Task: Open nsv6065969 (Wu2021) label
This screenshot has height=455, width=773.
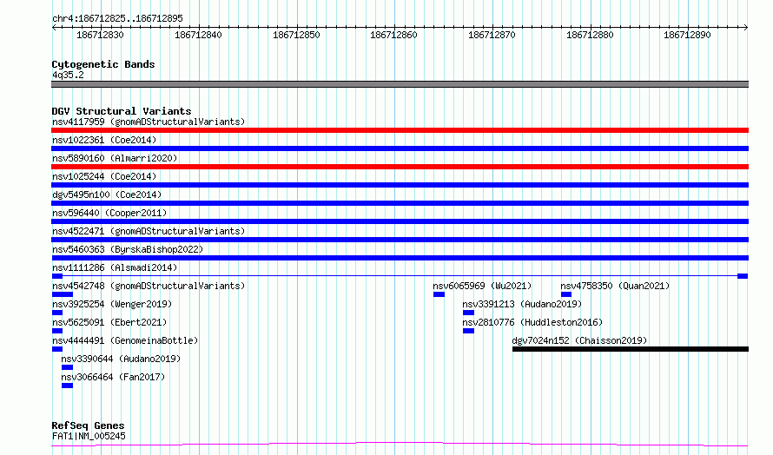Action: [x=482, y=286]
